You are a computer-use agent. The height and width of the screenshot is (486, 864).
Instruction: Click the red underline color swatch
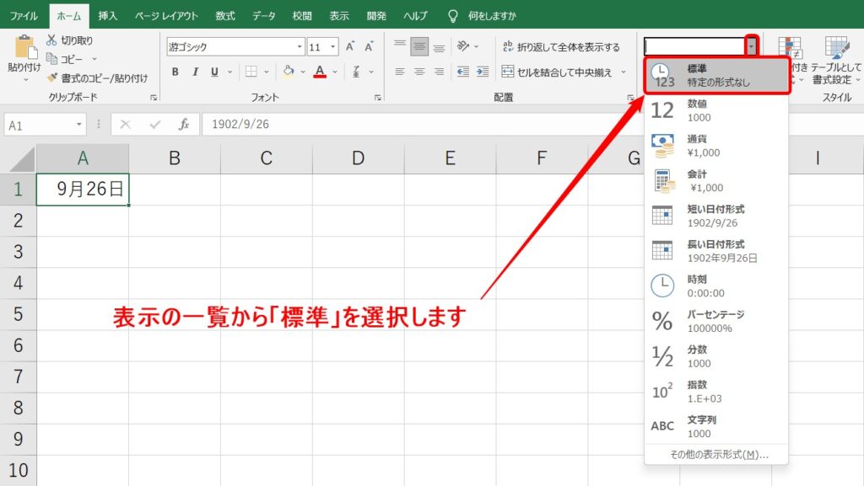tap(318, 77)
